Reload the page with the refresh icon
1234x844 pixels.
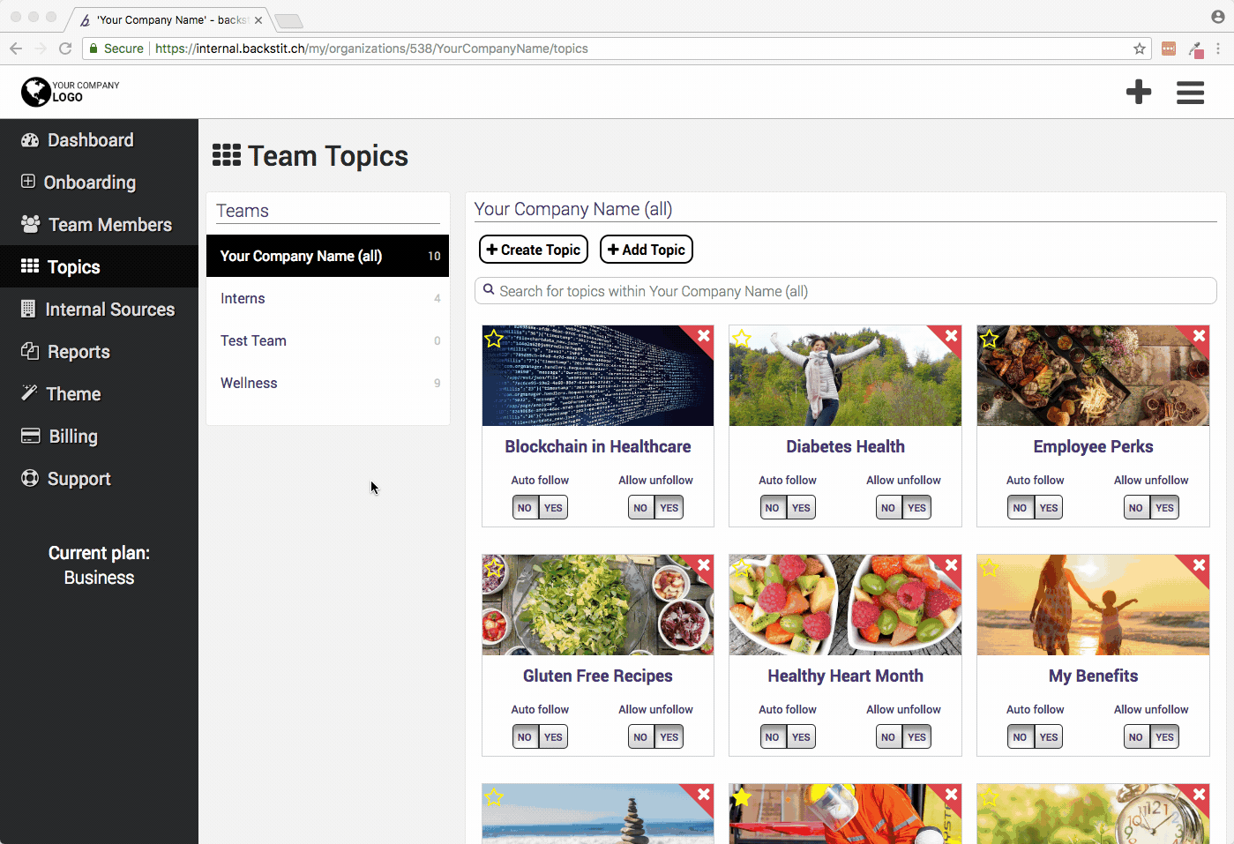tap(65, 49)
